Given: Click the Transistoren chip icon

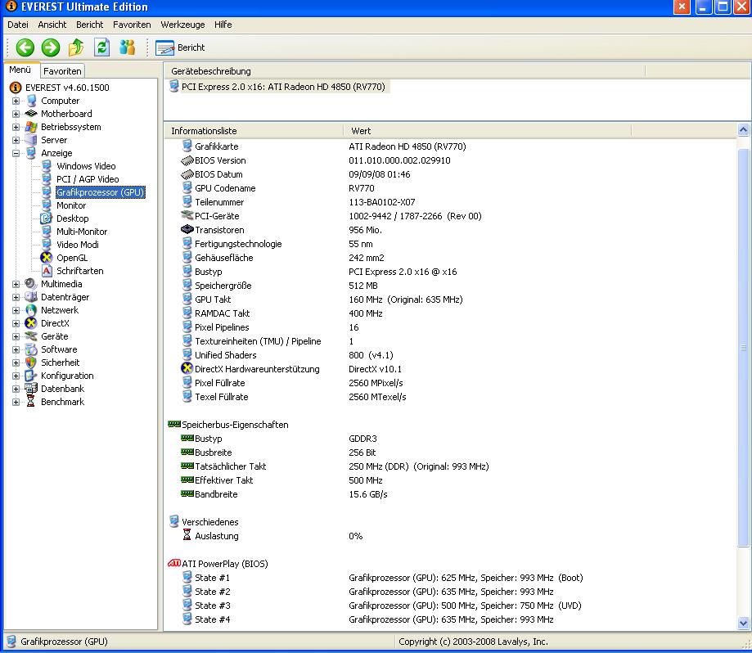Looking at the screenshot, I should pyautogui.click(x=187, y=230).
